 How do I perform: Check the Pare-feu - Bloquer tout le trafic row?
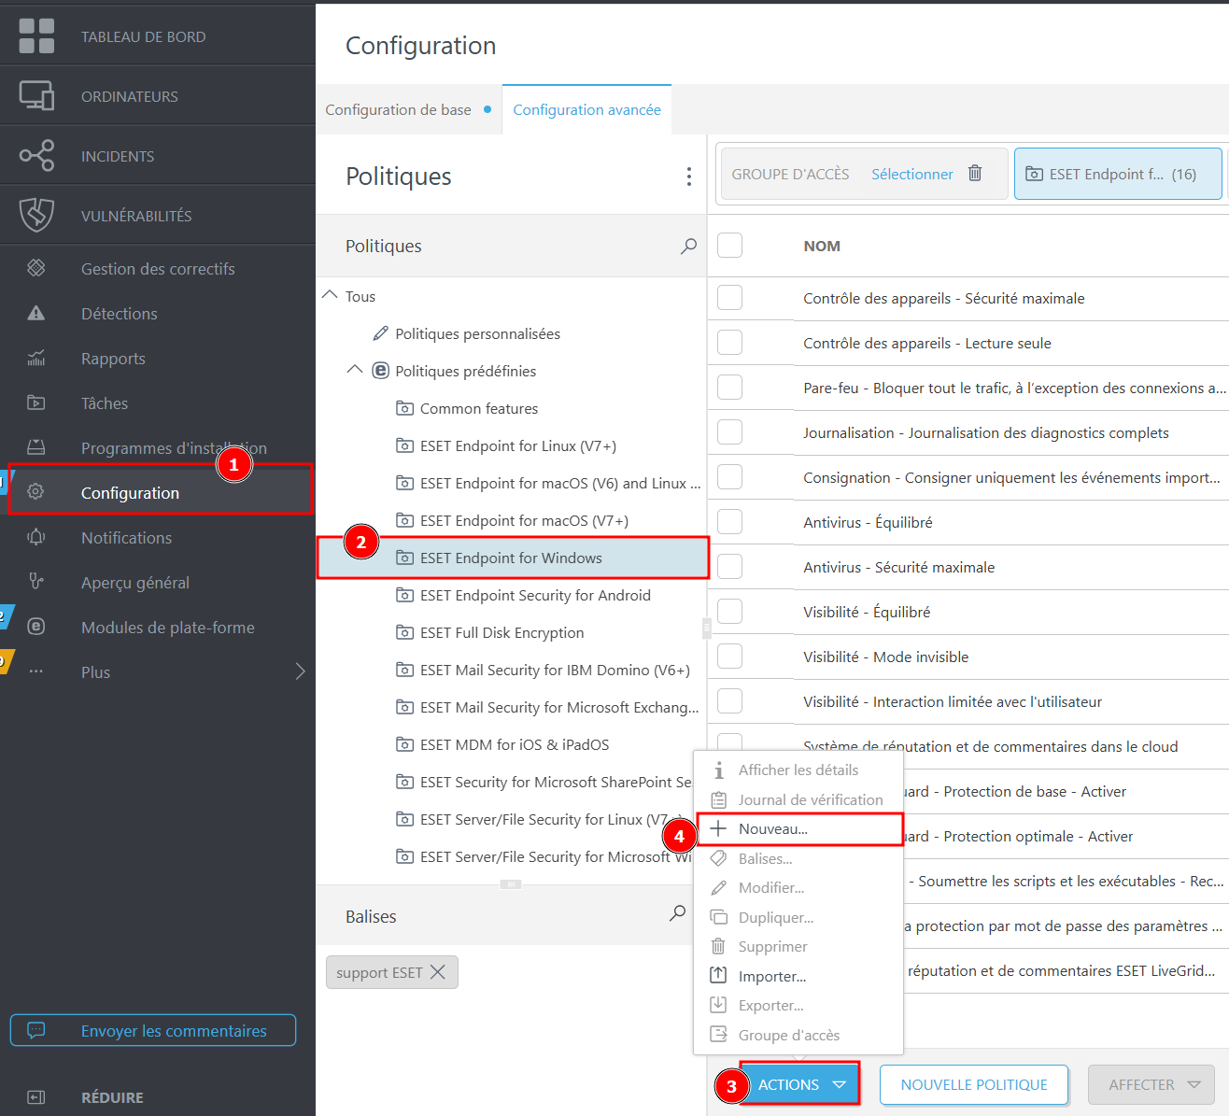click(729, 387)
